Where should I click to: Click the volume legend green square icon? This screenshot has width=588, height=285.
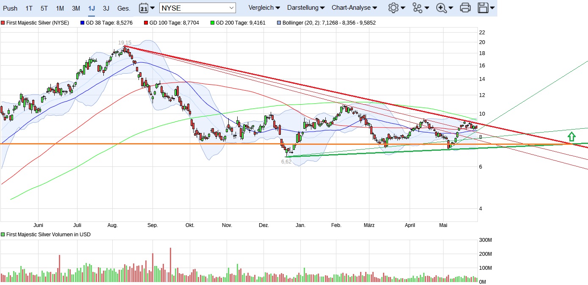[x=3, y=235]
